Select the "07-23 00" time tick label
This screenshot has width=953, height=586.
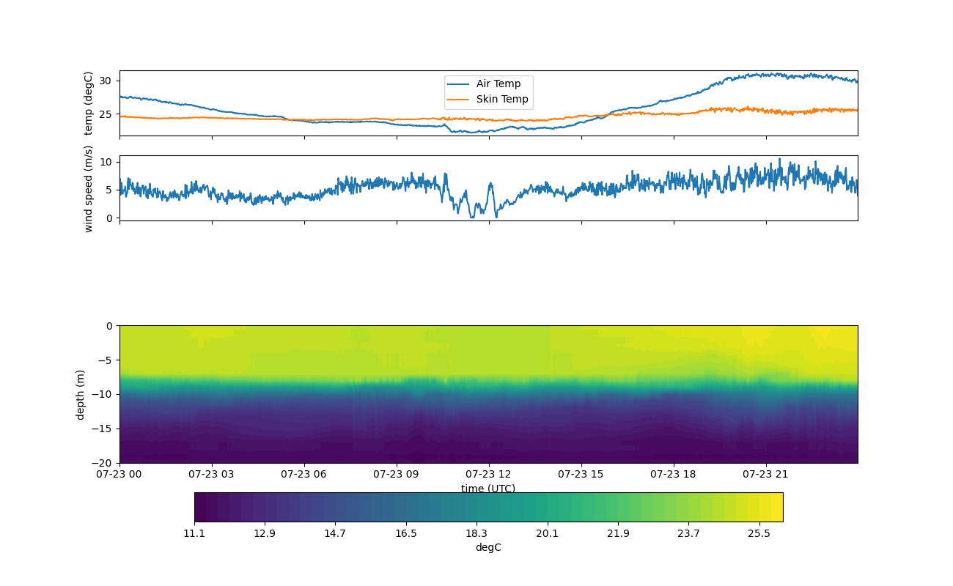(119, 474)
